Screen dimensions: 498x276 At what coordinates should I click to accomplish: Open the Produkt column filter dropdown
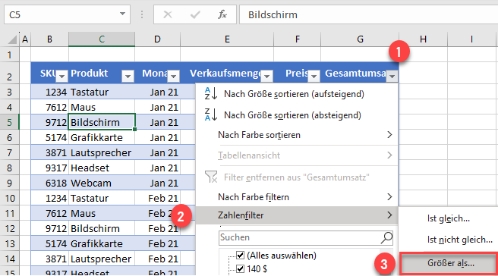point(128,76)
